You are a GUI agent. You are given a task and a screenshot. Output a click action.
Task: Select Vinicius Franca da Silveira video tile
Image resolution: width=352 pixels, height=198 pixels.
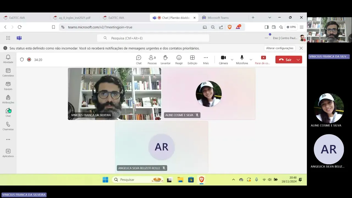point(114,94)
